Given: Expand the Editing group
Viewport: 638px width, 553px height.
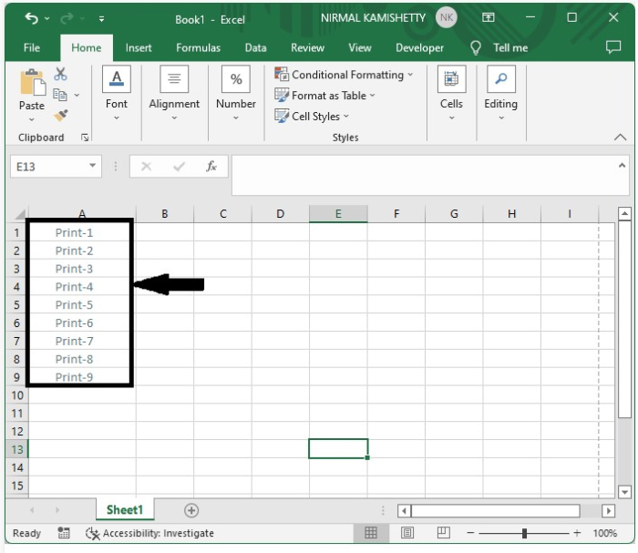Looking at the screenshot, I should 501,94.
